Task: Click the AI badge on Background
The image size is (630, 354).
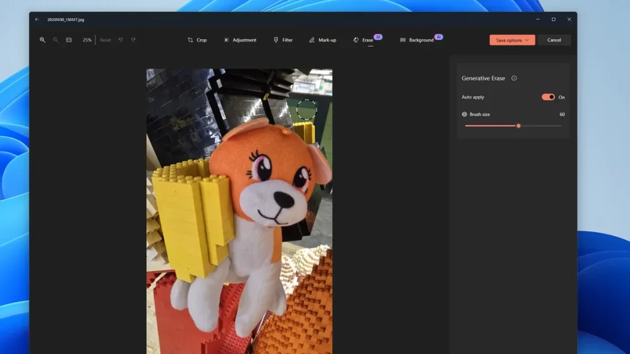Action: tap(439, 37)
